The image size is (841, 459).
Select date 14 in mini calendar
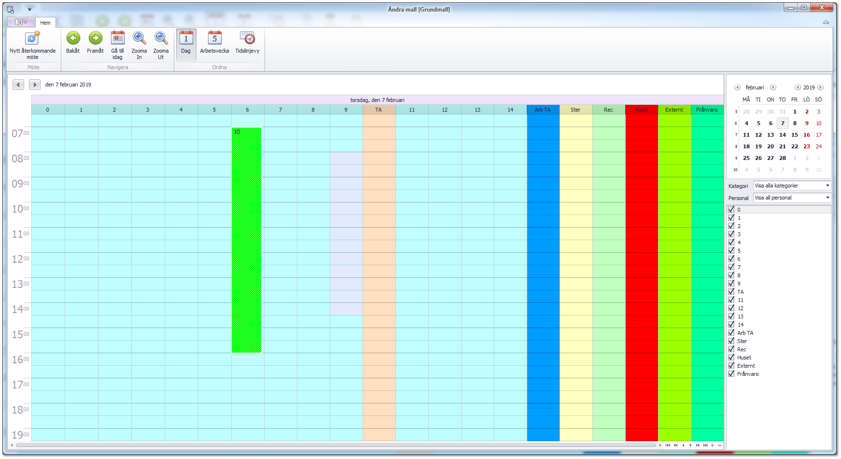(x=783, y=135)
